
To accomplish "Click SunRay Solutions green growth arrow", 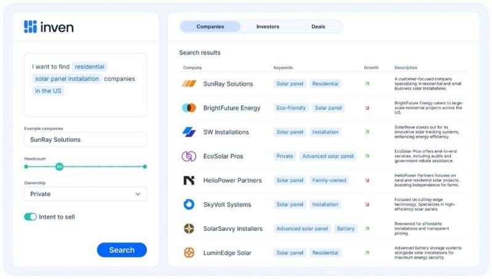I will point(367,84).
